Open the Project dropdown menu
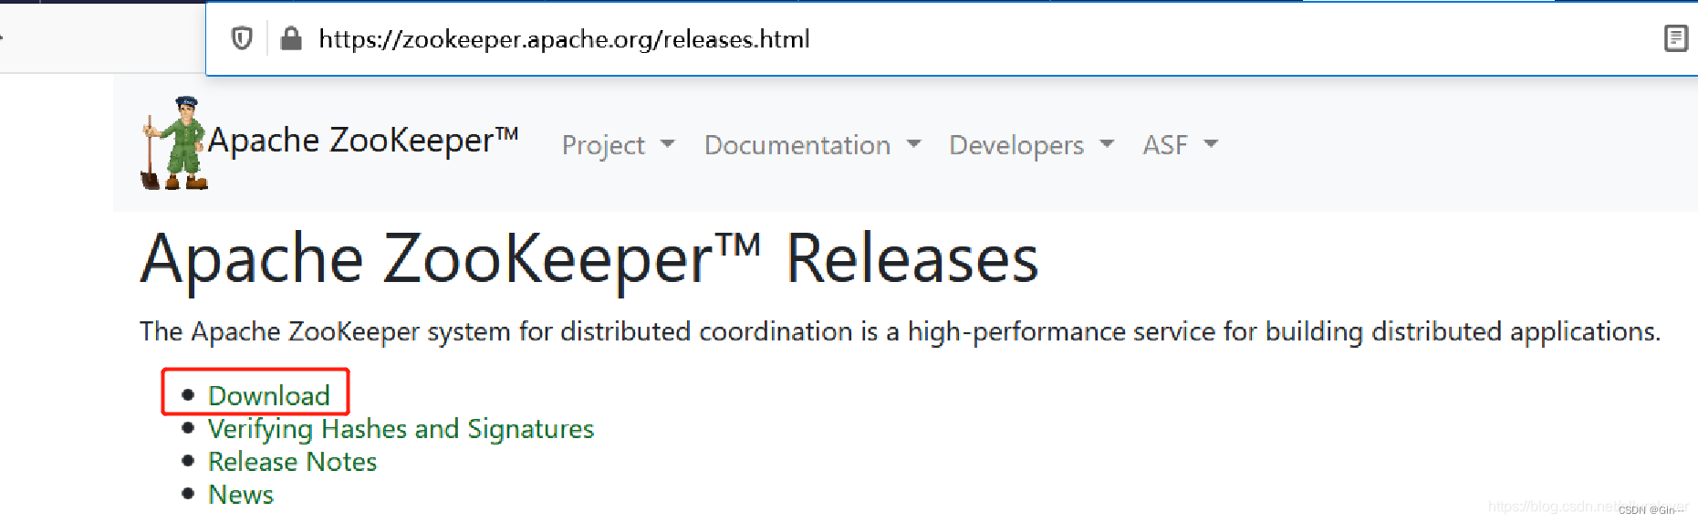 (618, 145)
